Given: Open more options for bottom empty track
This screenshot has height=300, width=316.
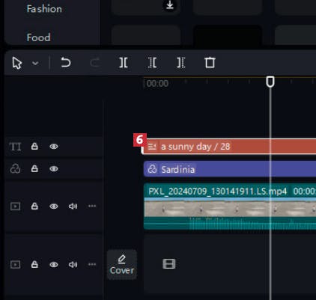Looking at the screenshot, I should [x=92, y=264].
